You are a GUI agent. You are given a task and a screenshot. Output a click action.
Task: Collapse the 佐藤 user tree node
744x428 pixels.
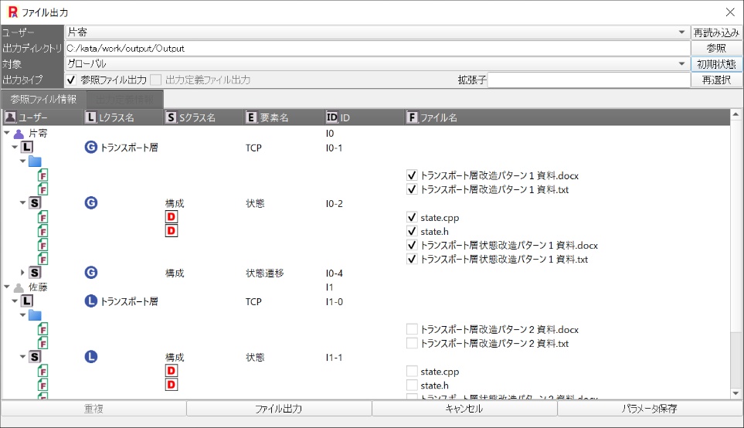point(7,287)
